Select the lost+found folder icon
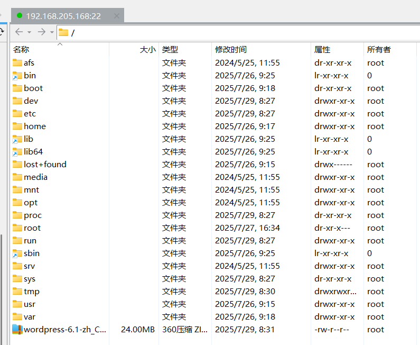Viewport: 420px width, 345px height. click(17, 164)
